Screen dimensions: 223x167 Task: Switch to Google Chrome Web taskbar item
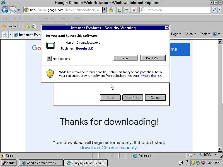[41, 163]
